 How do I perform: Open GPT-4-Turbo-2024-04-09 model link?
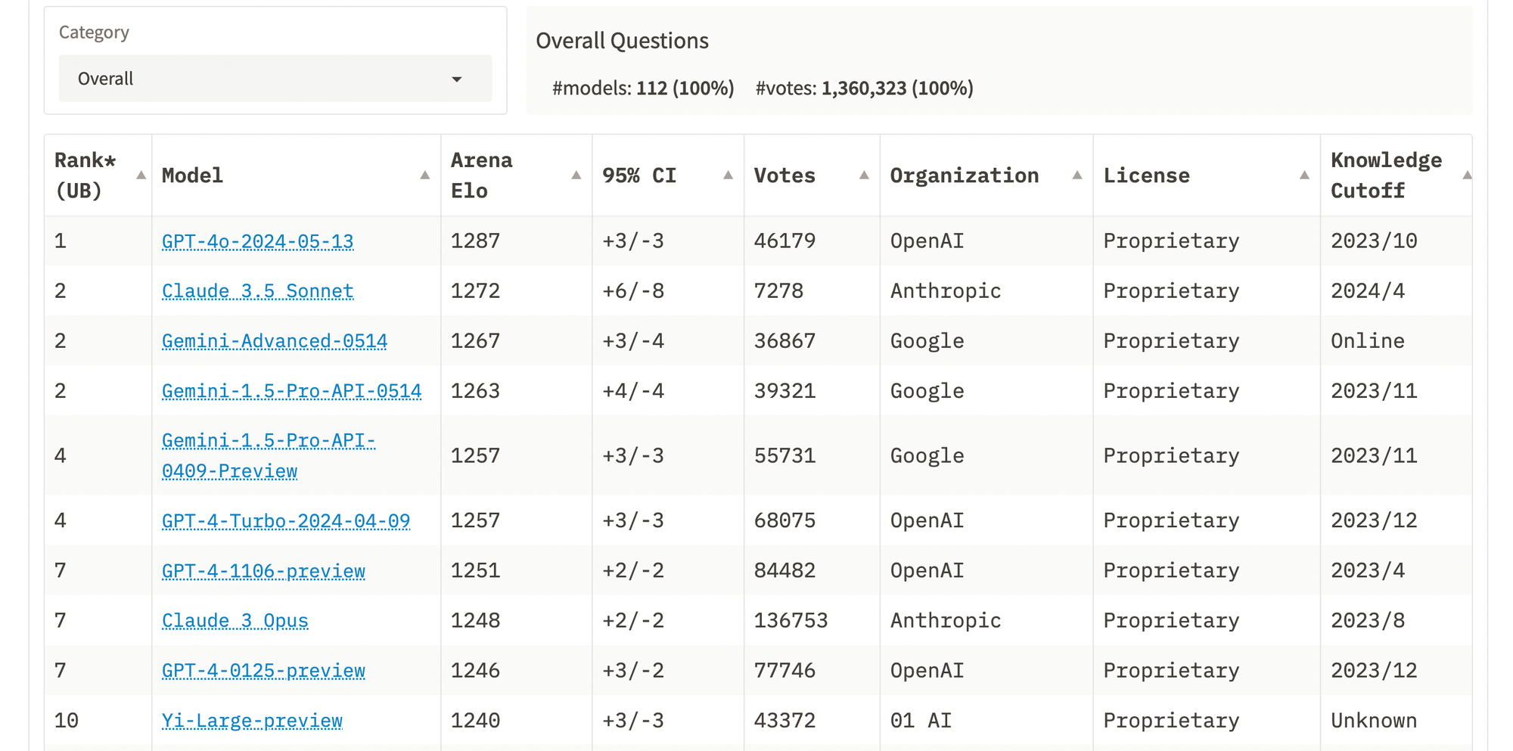point(285,521)
